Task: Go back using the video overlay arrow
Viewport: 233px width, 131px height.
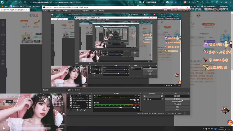Action: coord(3,97)
